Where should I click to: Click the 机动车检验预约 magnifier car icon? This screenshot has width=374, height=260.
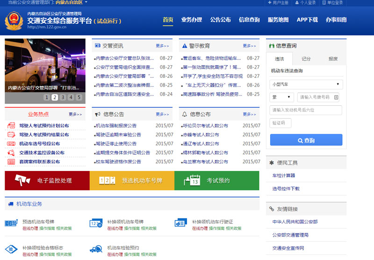(96, 249)
